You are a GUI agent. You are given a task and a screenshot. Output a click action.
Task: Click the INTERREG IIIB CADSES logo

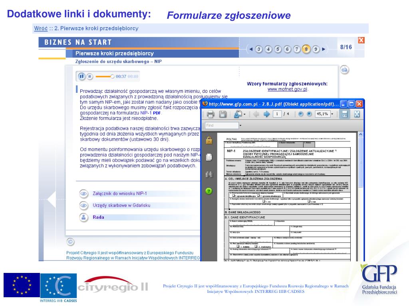click(x=58, y=287)
